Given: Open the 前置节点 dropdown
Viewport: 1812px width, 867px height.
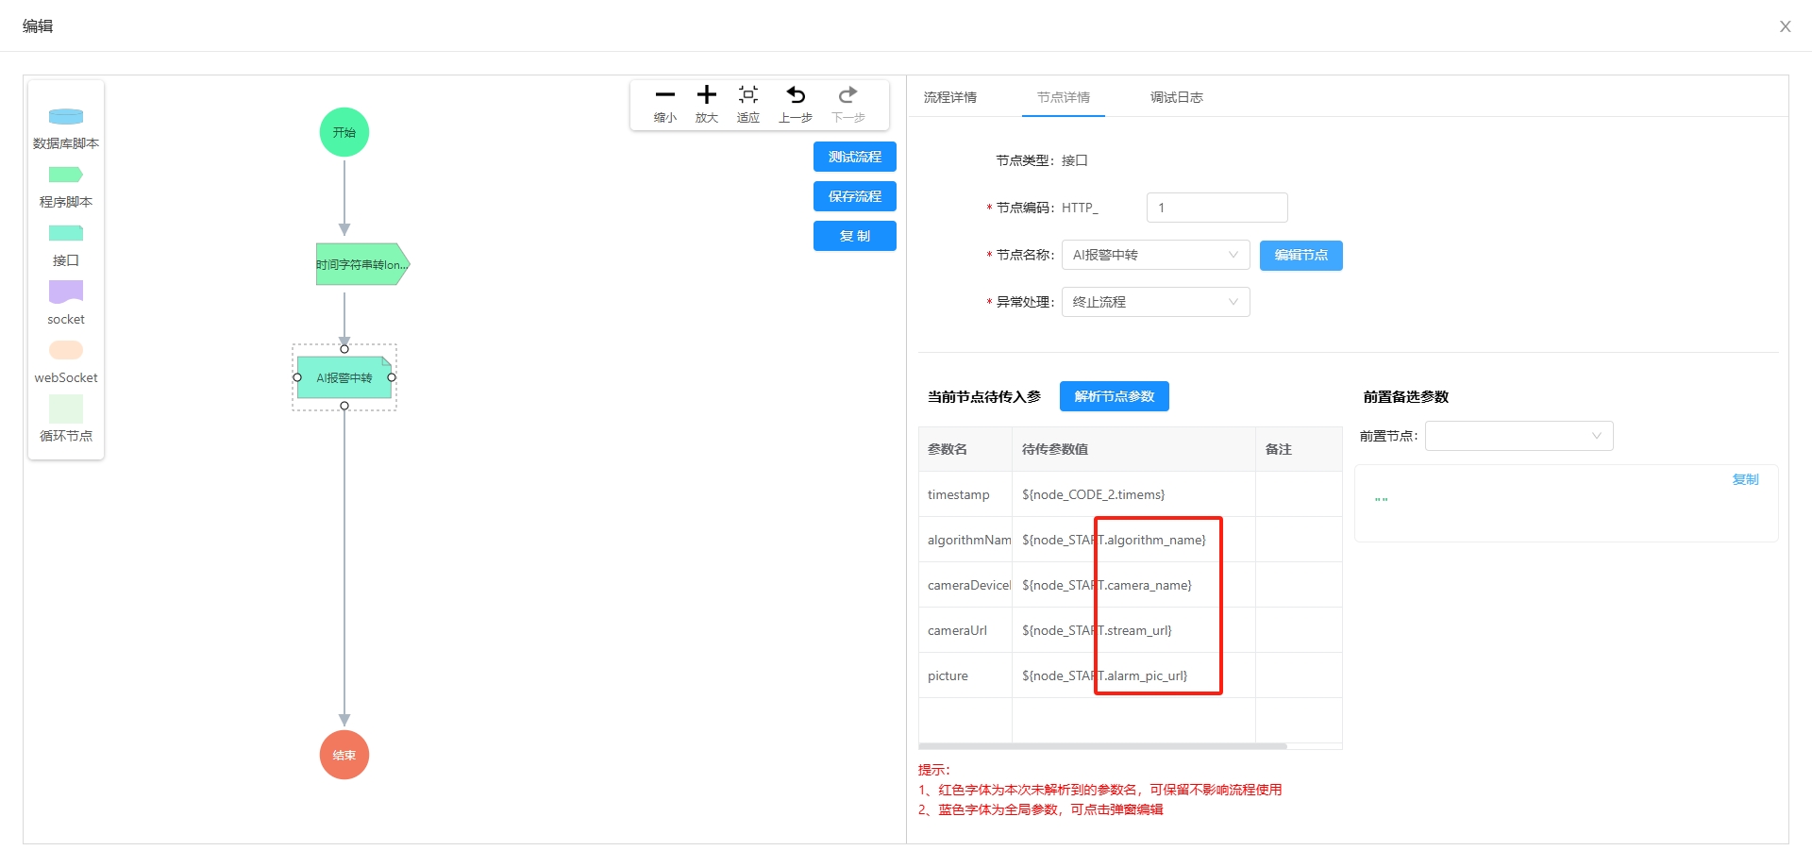Looking at the screenshot, I should (x=1519, y=436).
